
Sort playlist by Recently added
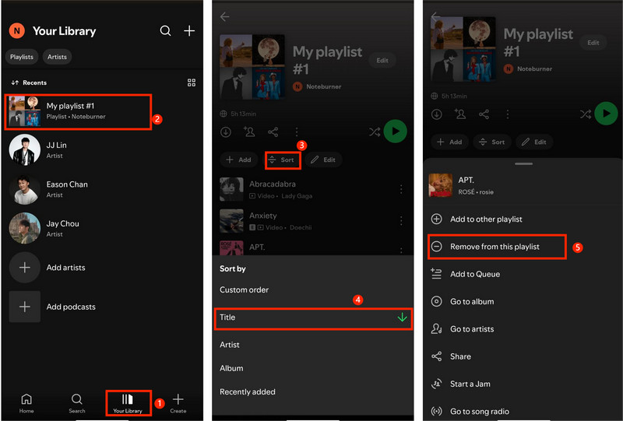313,391
